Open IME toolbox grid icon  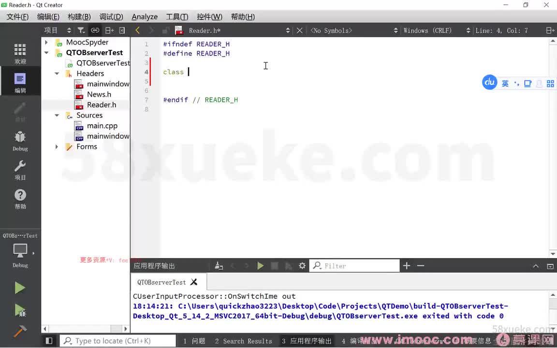click(x=550, y=84)
